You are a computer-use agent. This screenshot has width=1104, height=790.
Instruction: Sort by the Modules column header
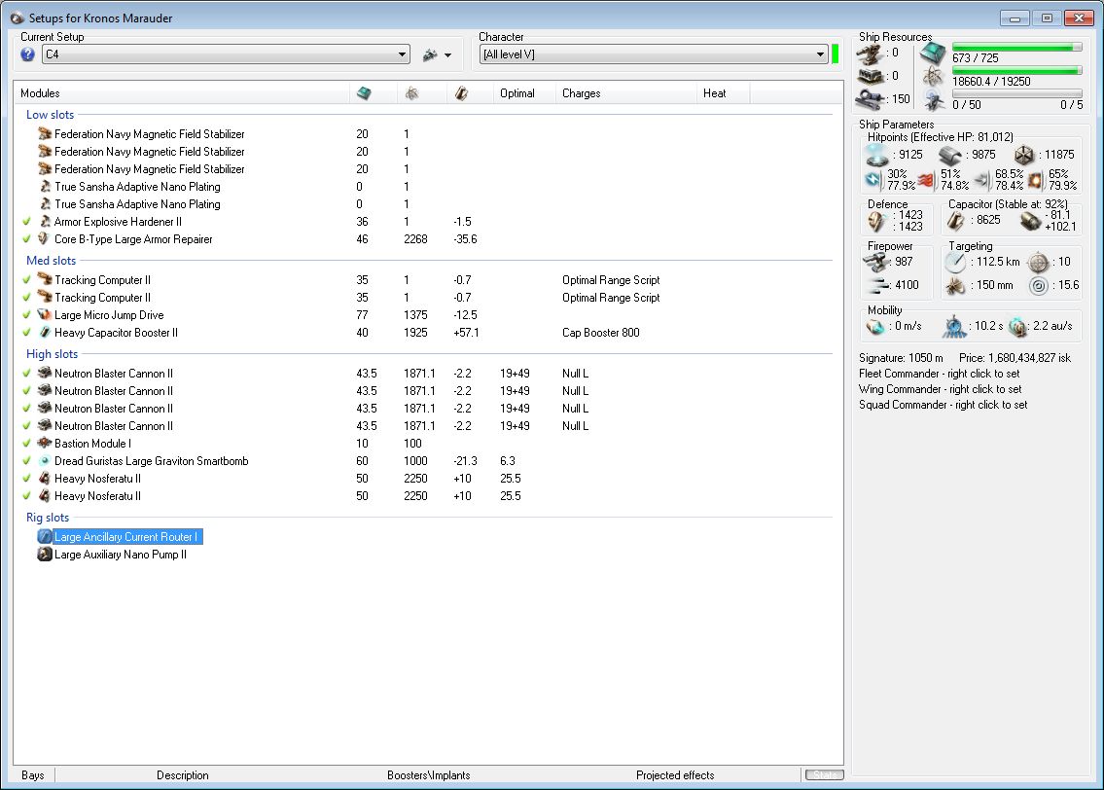click(182, 93)
